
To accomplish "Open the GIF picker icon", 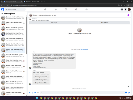I will tap(38, 93).
